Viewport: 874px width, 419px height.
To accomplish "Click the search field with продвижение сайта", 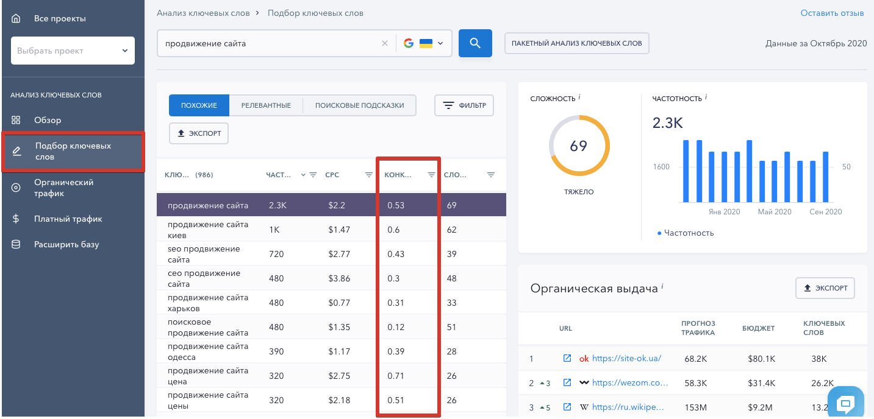I will (268, 43).
